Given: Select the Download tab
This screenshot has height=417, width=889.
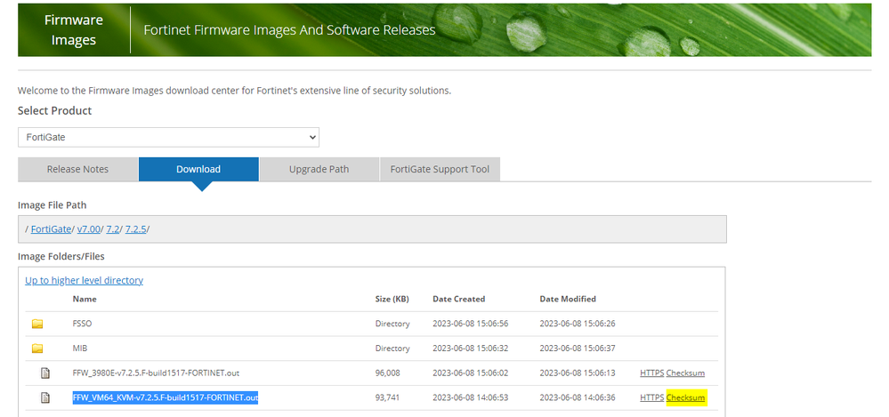Looking at the screenshot, I should pos(198,169).
